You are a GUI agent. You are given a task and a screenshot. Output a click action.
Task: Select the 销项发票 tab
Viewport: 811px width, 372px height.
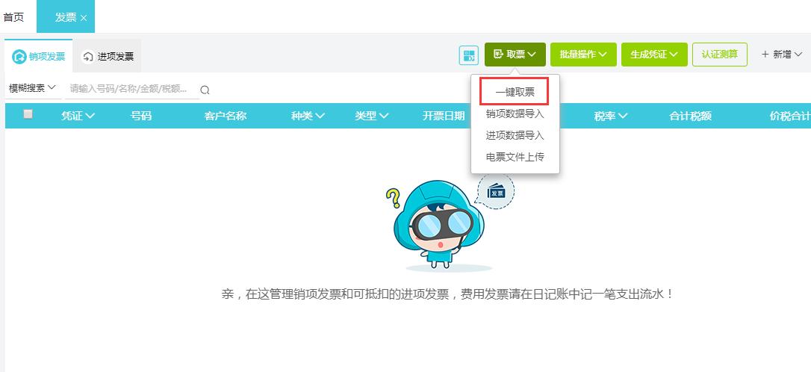(39, 56)
